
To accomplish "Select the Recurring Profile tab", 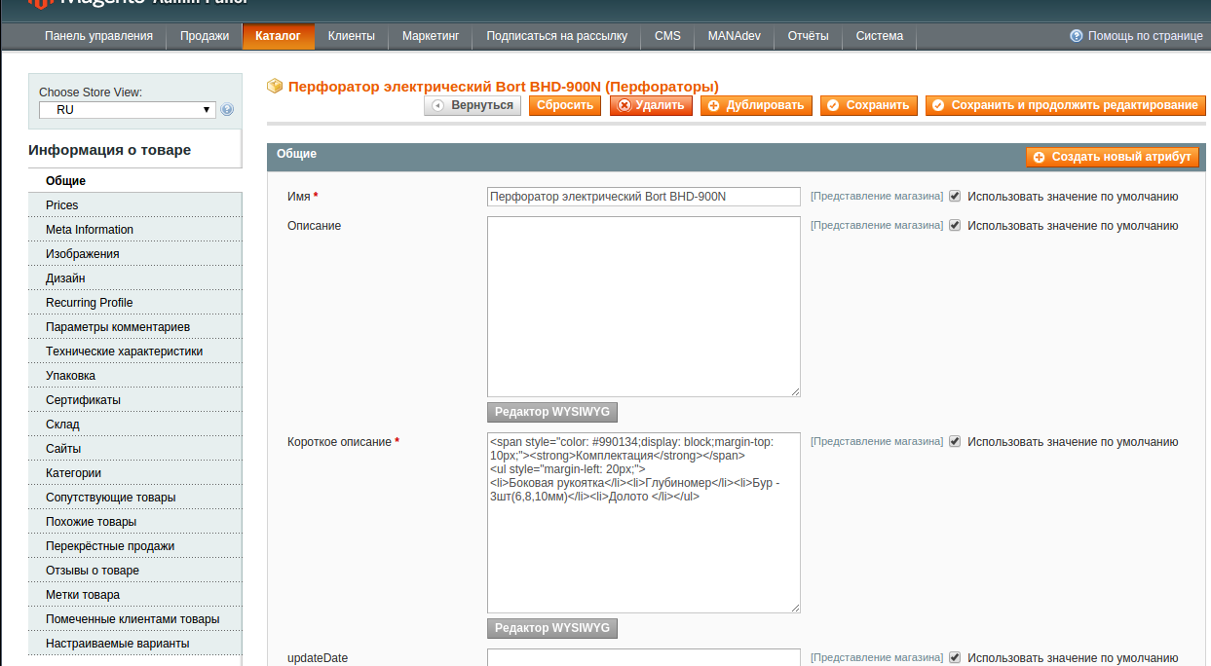I will click(x=134, y=303).
